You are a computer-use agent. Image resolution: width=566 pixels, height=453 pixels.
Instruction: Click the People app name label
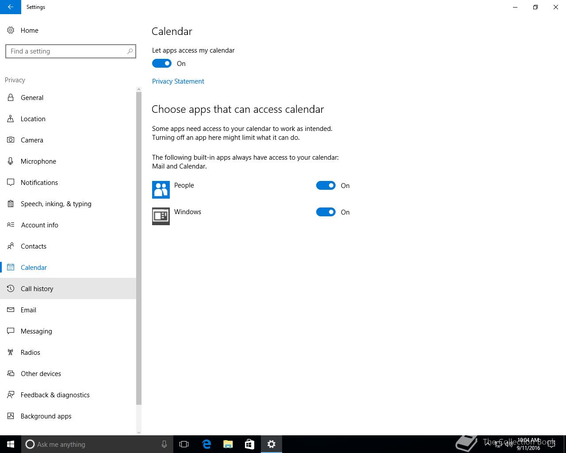tap(184, 185)
